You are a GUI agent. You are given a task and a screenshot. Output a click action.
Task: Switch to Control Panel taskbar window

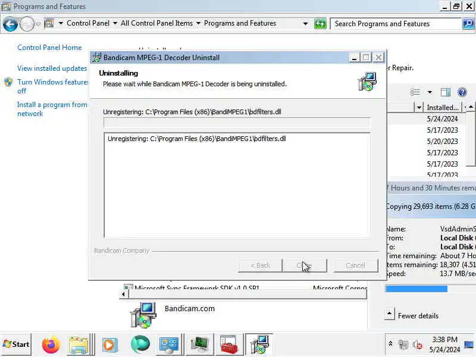point(169,345)
